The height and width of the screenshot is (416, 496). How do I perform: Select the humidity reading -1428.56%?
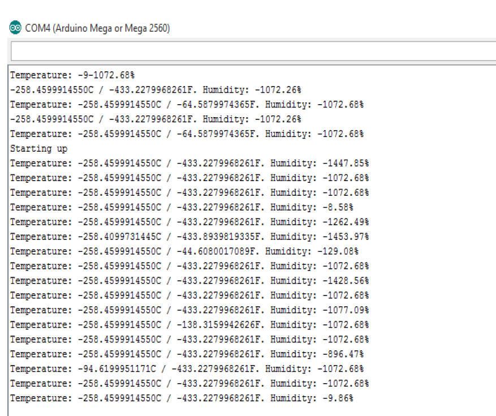(346, 281)
